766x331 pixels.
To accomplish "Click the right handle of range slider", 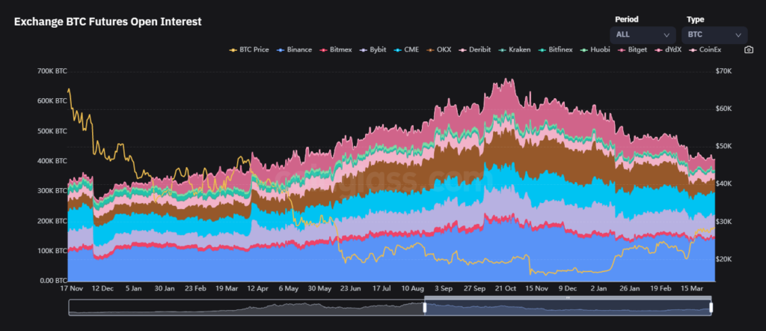I will [711, 307].
